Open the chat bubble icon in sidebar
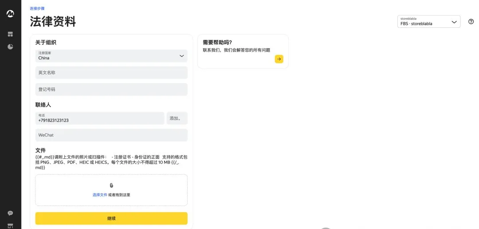This screenshot has height=229, width=479. tap(10, 213)
